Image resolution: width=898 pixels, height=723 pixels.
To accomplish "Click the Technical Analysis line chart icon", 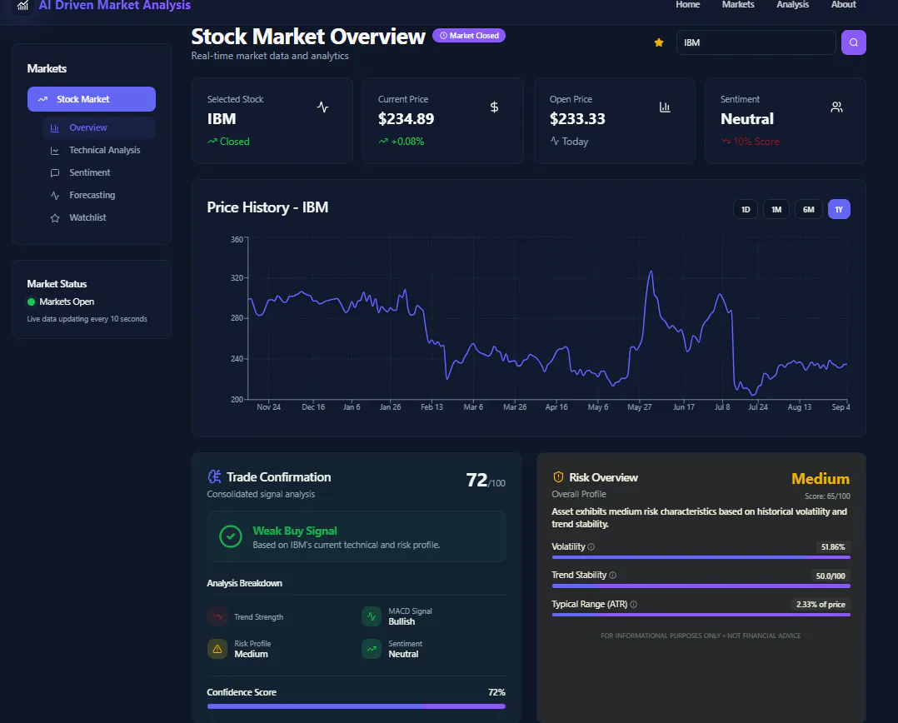I will pyautogui.click(x=55, y=151).
